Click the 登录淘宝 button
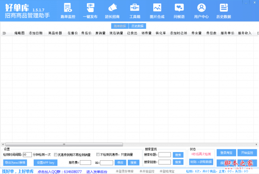 tap(226, 153)
